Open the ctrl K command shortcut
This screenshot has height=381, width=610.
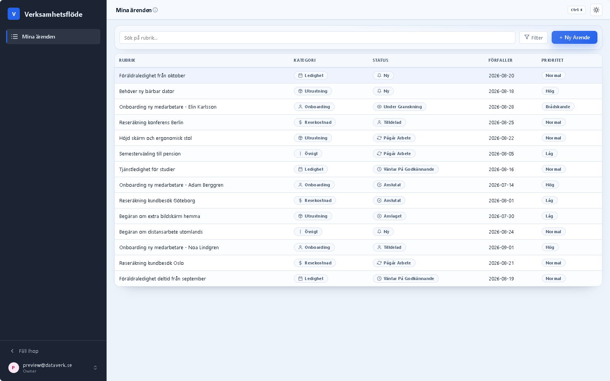click(x=576, y=10)
